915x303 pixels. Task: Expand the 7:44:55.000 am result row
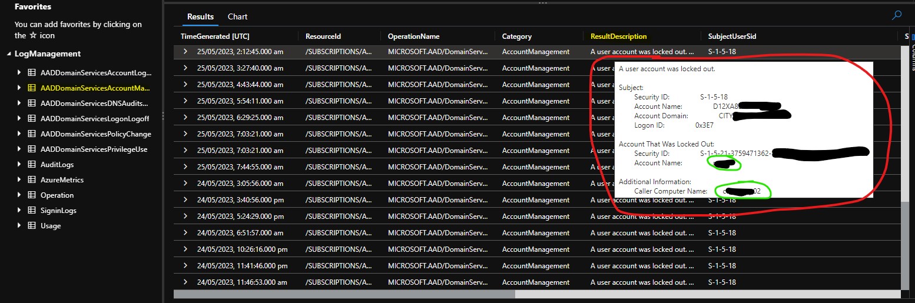click(x=185, y=167)
